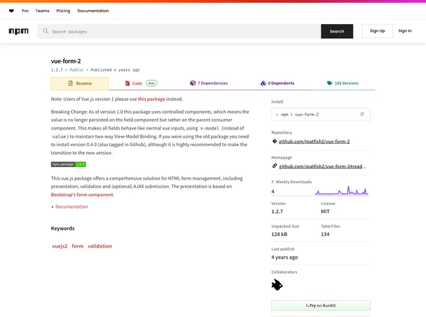Click the weekly downloads count 4
This screenshot has height=317, width=426.
tap(273, 191)
